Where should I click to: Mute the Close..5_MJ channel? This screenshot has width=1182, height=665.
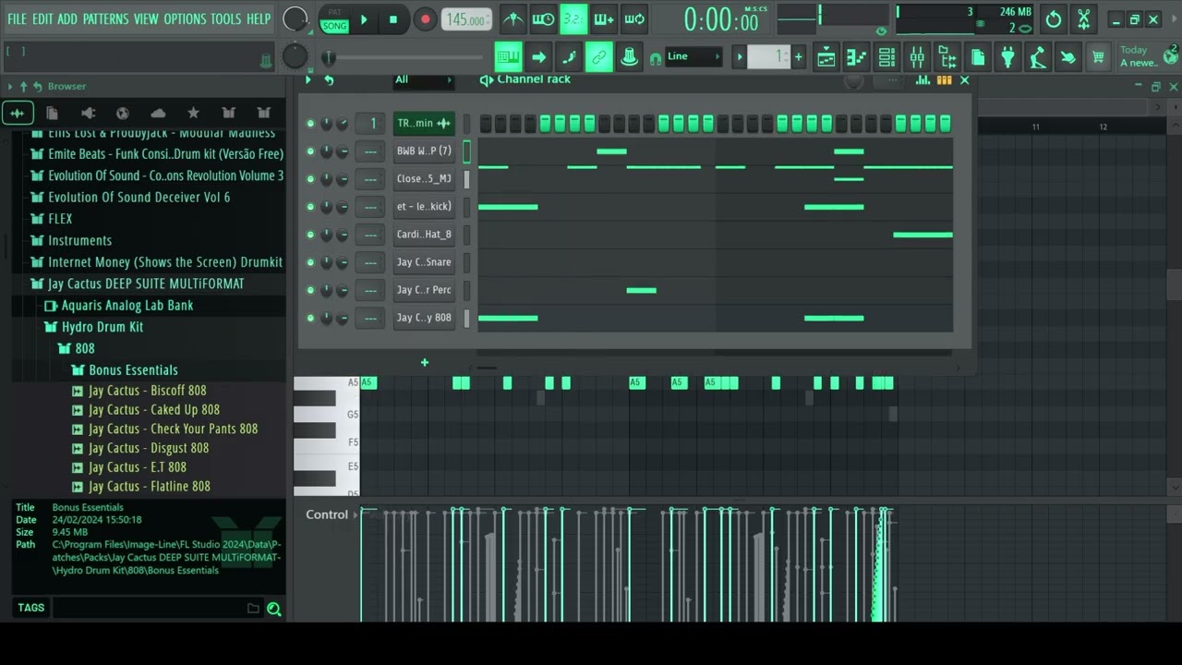point(310,178)
